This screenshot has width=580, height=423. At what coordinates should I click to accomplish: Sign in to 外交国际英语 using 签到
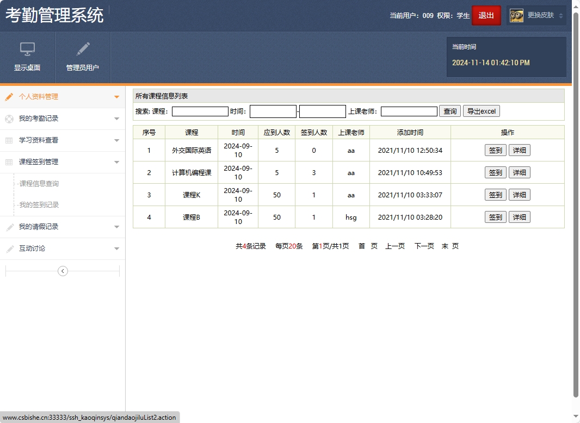495,150
